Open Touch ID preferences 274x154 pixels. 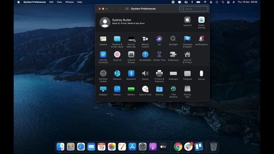(x=117, y=56)
